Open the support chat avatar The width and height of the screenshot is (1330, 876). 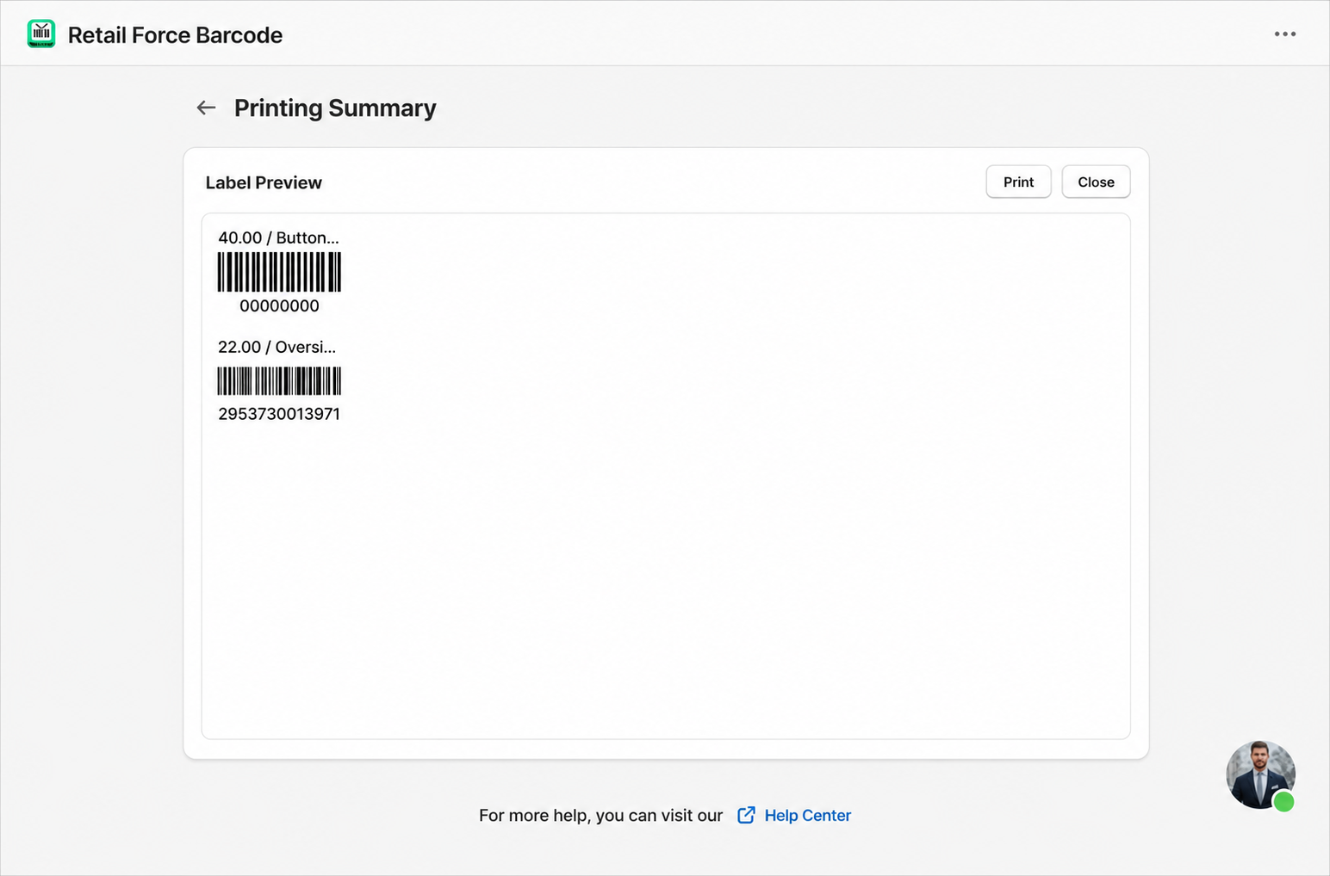tap(1260, 774)
